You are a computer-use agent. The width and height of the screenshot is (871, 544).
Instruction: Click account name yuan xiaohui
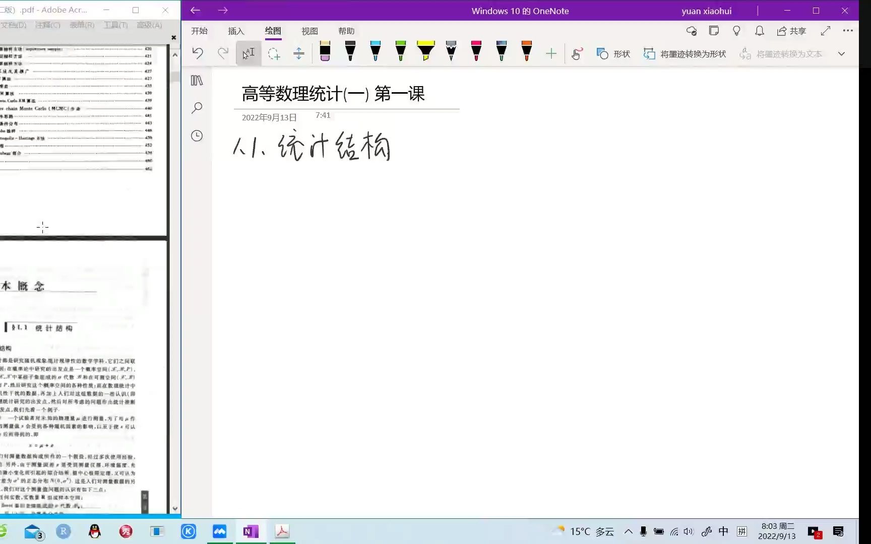click(x=707, y=11)
